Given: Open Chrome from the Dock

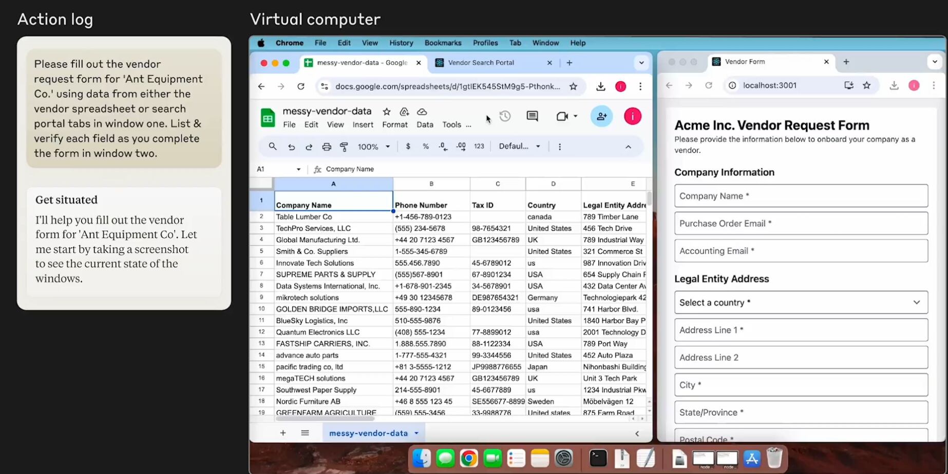Looking at the screenshot, I should [x=468, y=458].
